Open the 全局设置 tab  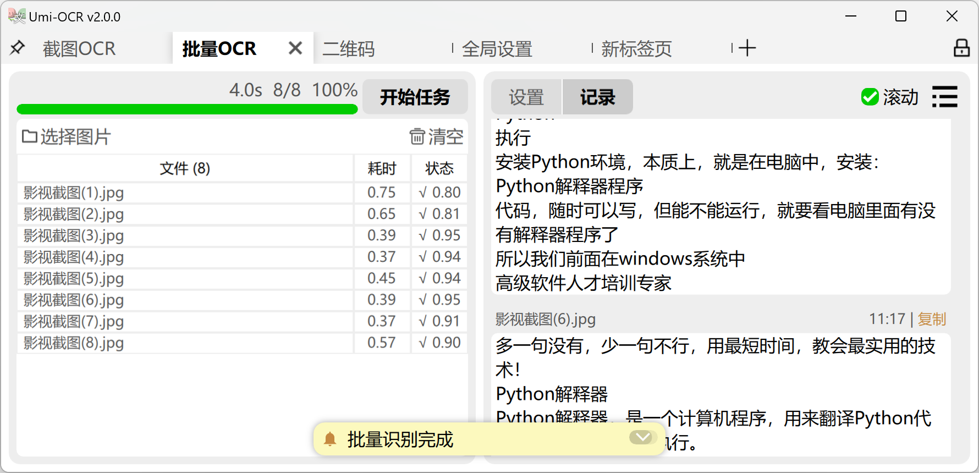point(497,49)
